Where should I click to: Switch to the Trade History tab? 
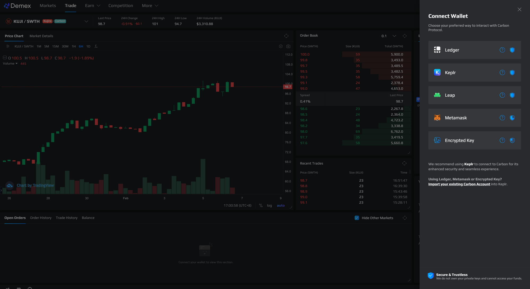67,218
